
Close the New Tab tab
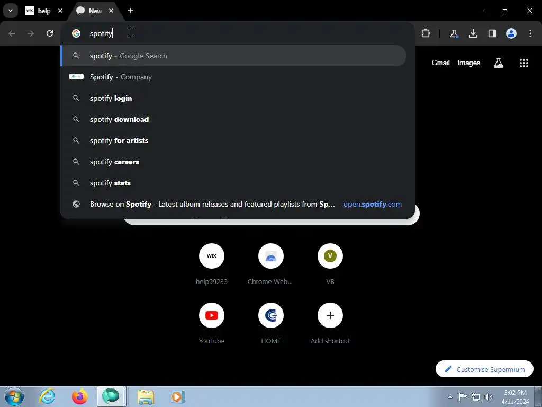[111, 11]
